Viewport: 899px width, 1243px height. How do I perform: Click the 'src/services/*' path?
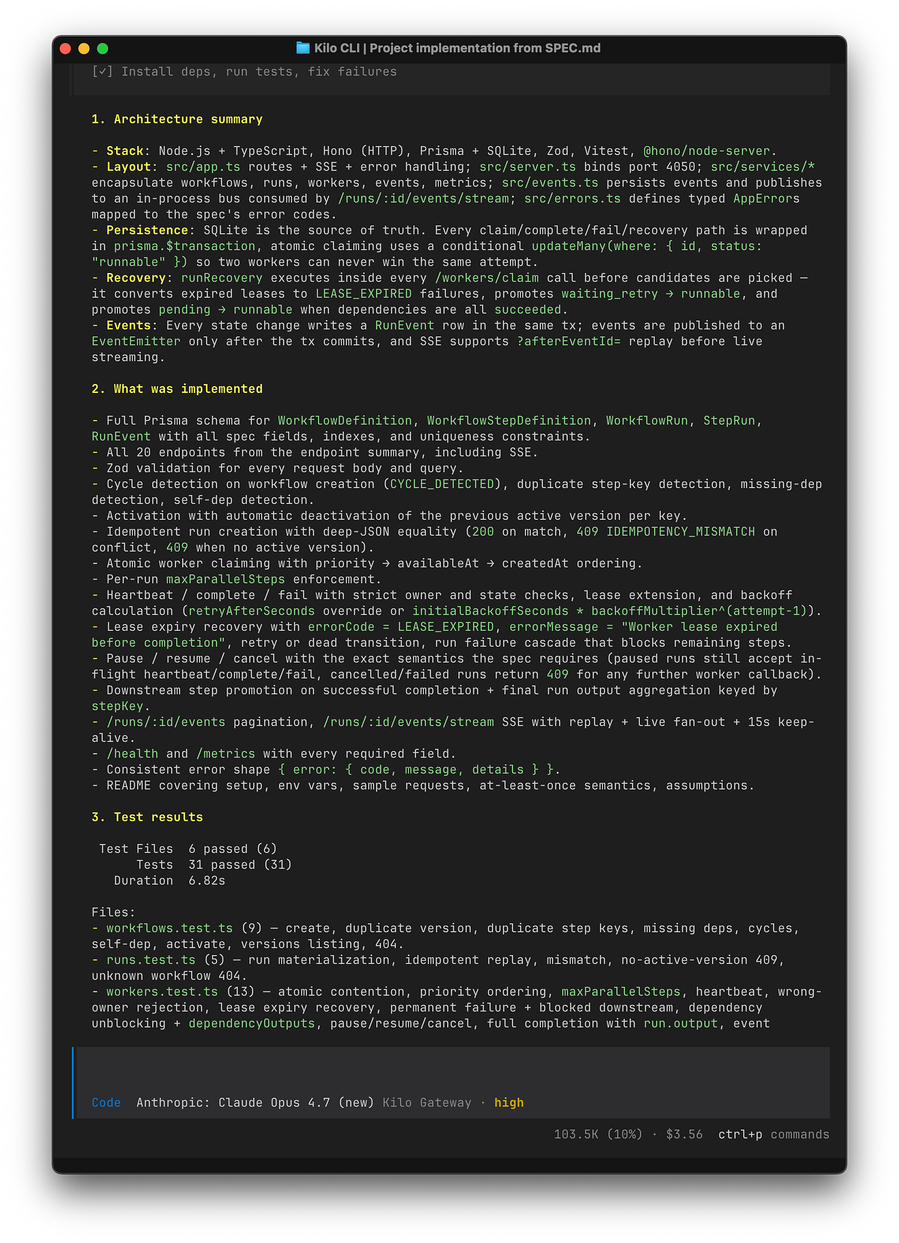pyautogui.click(x=763, y=167)
